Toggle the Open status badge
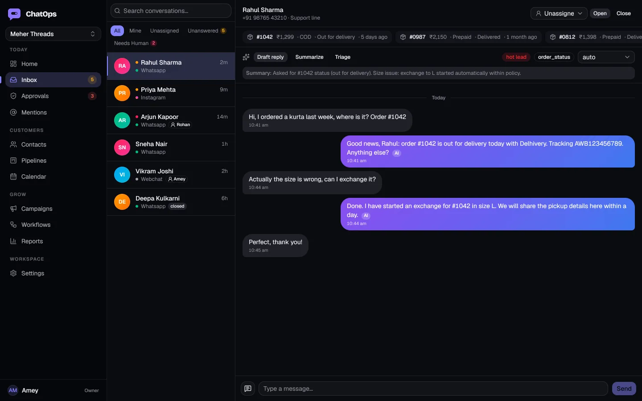This screenshot has height=401, width=642. tap(600, 13)
